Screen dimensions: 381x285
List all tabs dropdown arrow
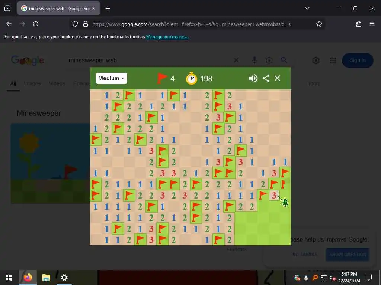coord(307,8)
